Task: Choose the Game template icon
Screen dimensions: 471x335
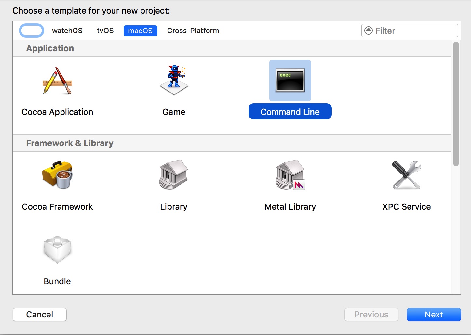Action: point(174,80)
